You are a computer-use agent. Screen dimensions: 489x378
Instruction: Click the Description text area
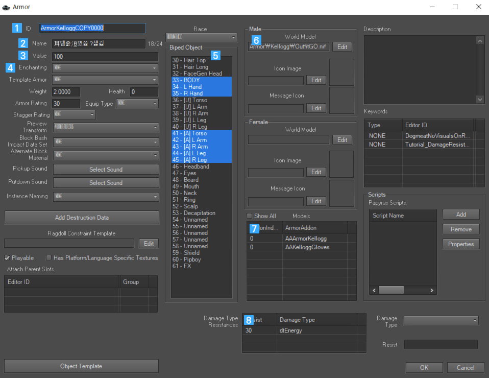tap(421, 70)
